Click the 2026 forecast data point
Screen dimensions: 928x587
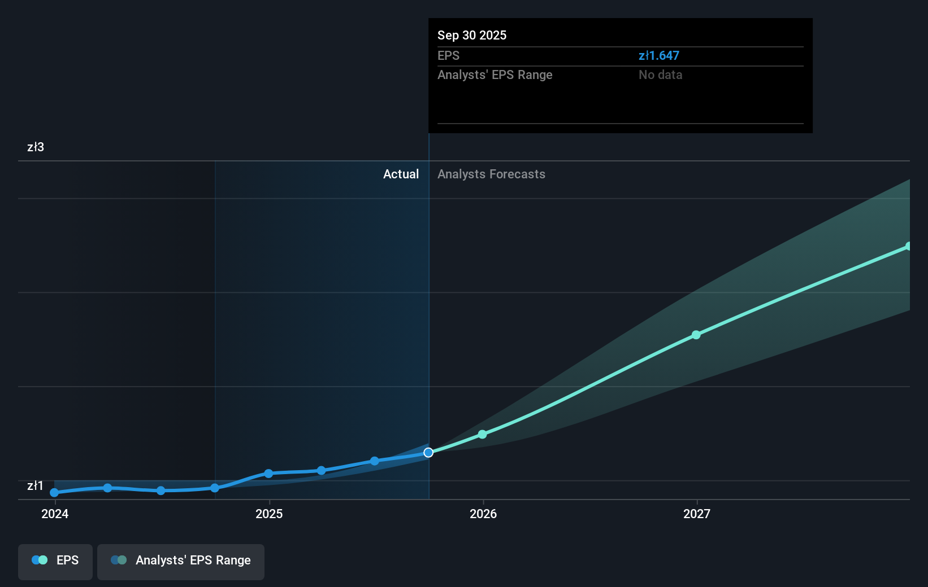coord(482,434)
